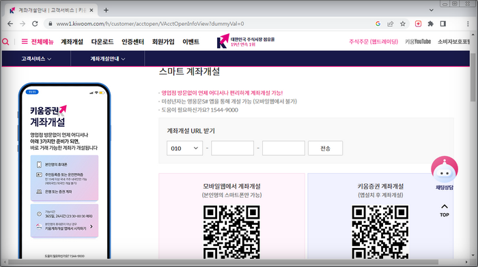This screenshot has height=267, width=478.
Task: Click the middle phone number field
Action: click(x=233, y=148)
